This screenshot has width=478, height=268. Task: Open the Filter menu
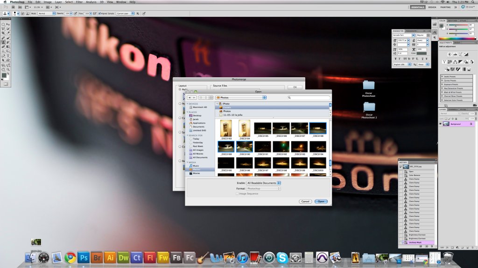click(79, 2)
